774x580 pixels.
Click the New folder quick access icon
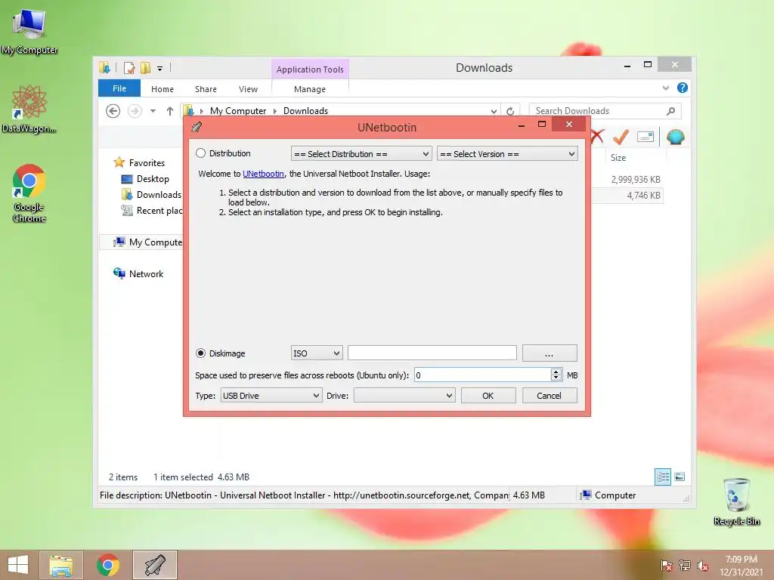146,67
